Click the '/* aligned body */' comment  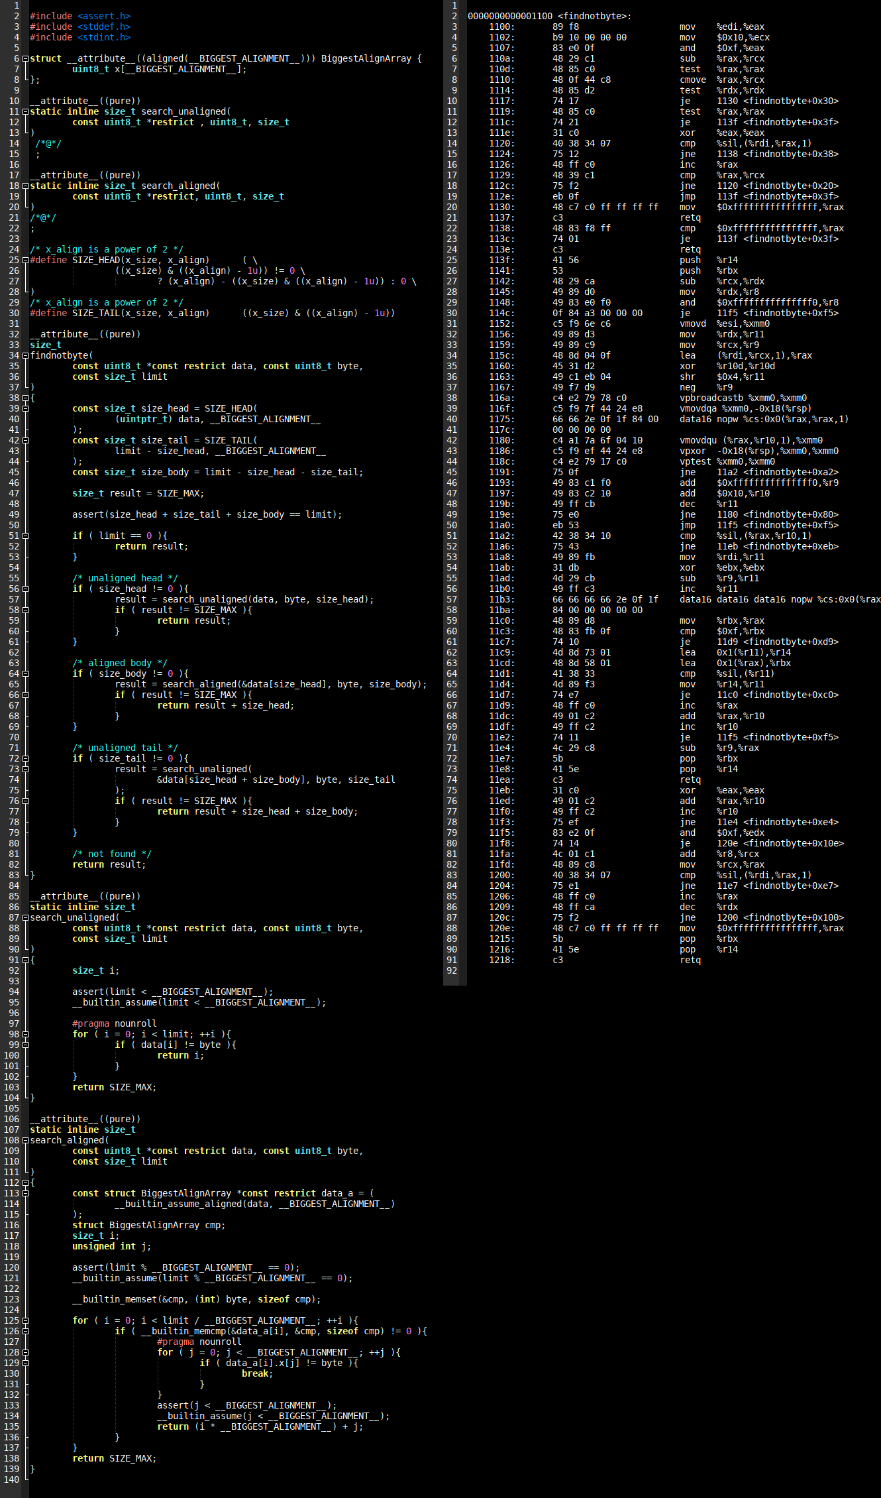(x=120, y=663)
